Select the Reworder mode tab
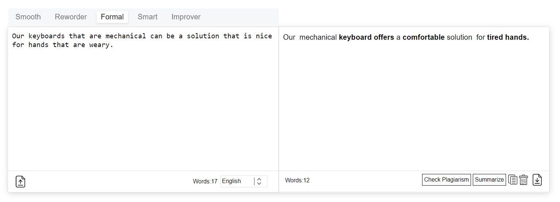 point(71,17)
